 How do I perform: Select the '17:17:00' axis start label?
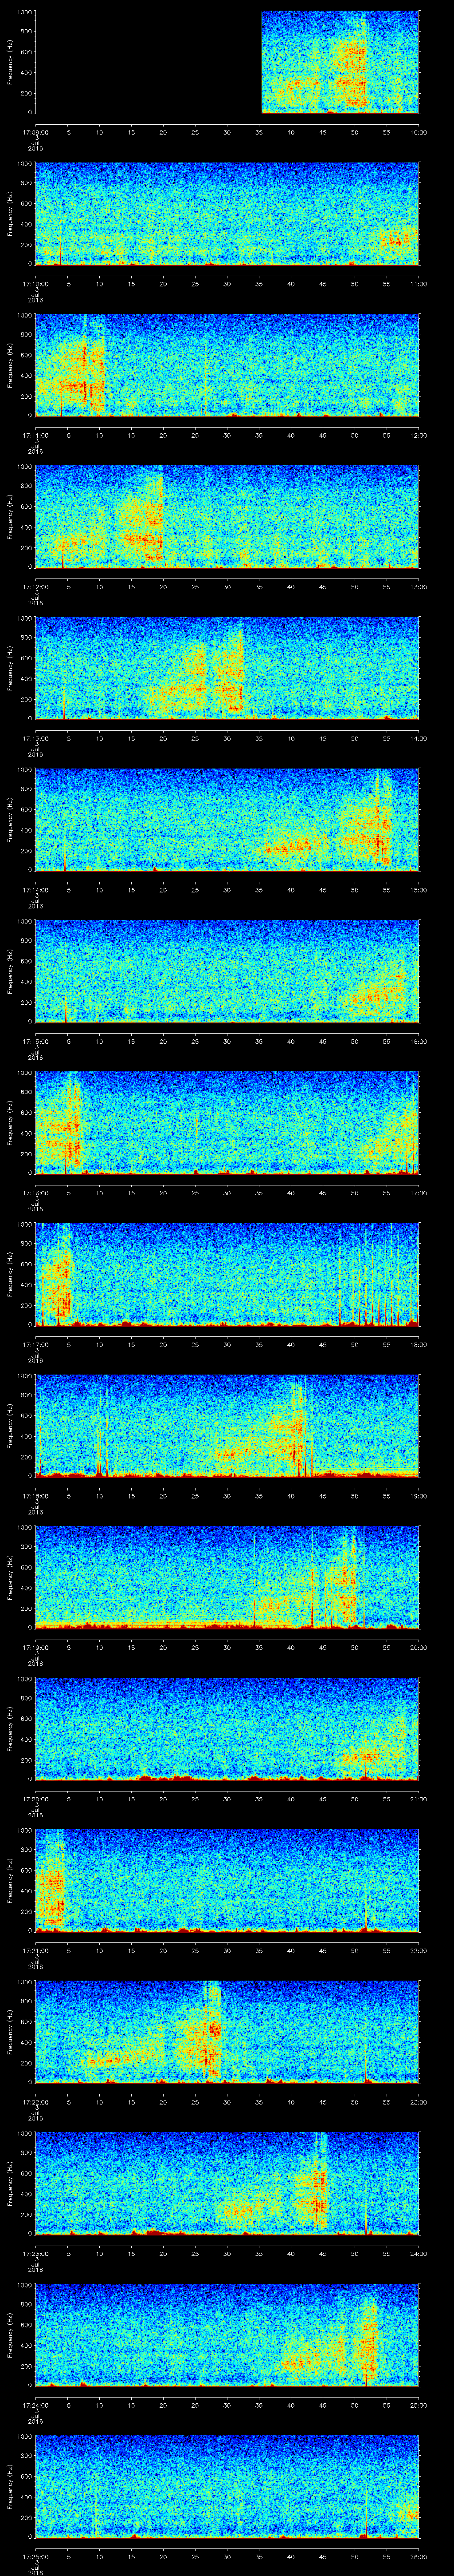(x=35, y=1345)
